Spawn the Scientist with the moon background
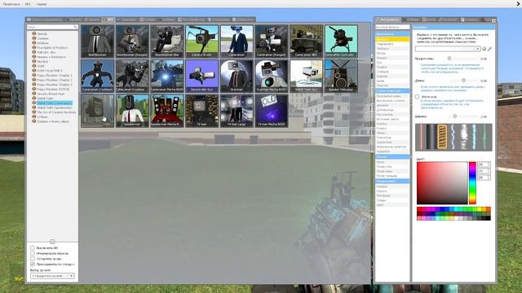This screenshot has height=293, width=522. coord(237,76)
